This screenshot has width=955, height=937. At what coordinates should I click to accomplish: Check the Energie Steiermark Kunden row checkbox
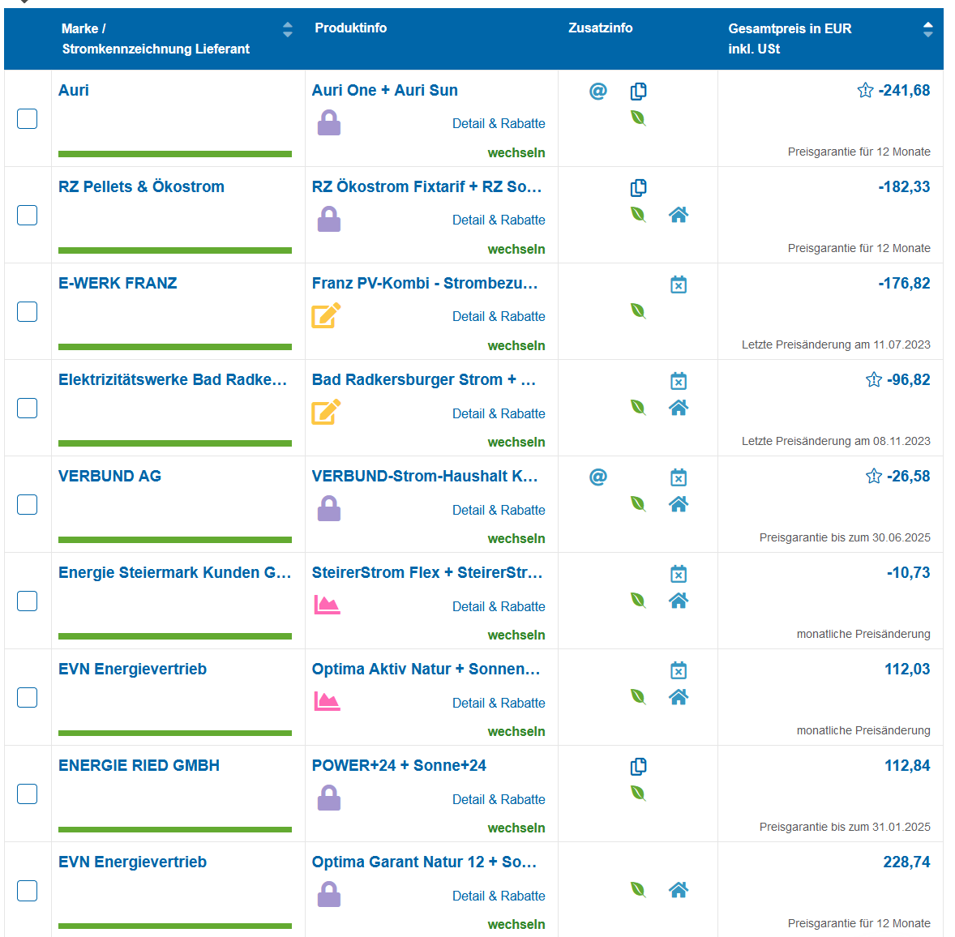[x=27, y=601]
